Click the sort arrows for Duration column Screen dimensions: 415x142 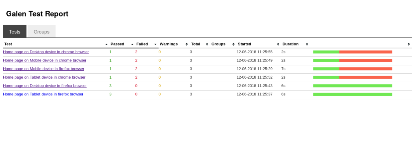(x=307, y=44)
